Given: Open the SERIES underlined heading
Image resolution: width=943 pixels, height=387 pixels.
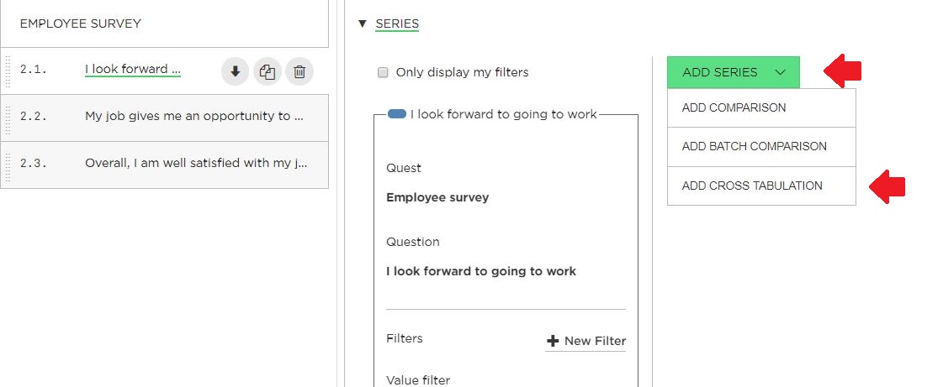Looking at the screenshot, I should (x=397, y=24).
